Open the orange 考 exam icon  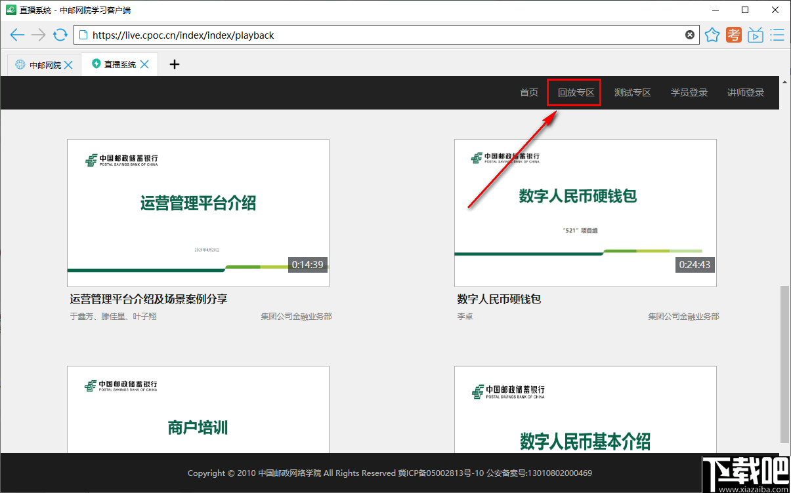point(734,35)
